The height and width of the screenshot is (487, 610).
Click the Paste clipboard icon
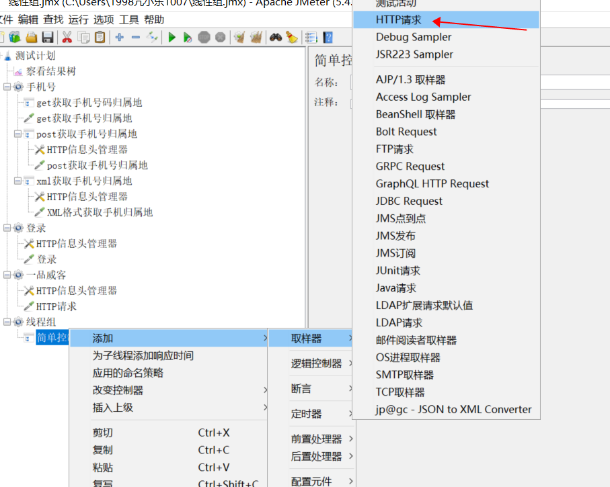pyautogui.click(x=100, y=38)
